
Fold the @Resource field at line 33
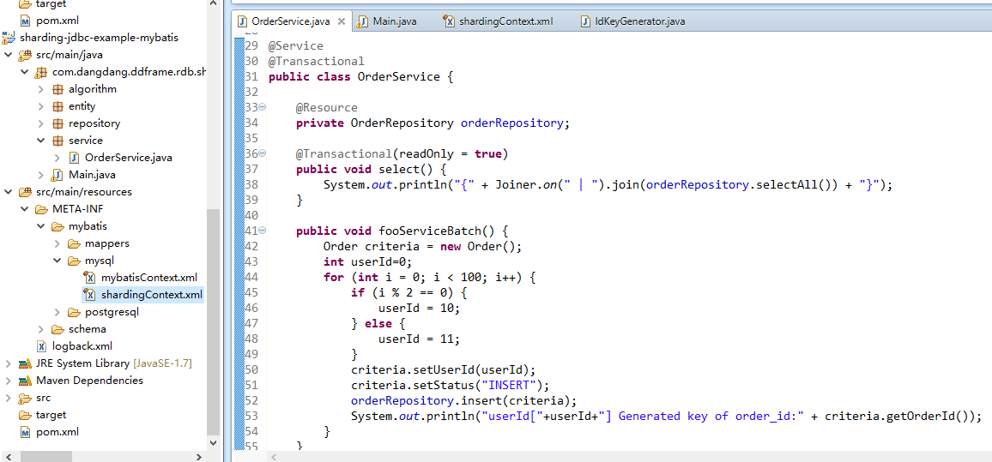point(263,107)
